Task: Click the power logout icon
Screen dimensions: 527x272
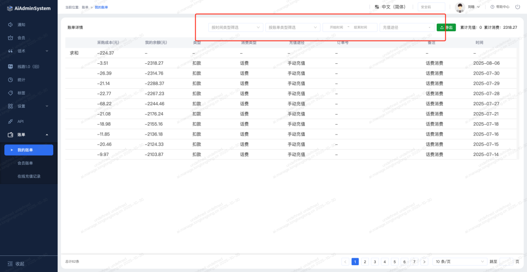Action: pos(518,7)
